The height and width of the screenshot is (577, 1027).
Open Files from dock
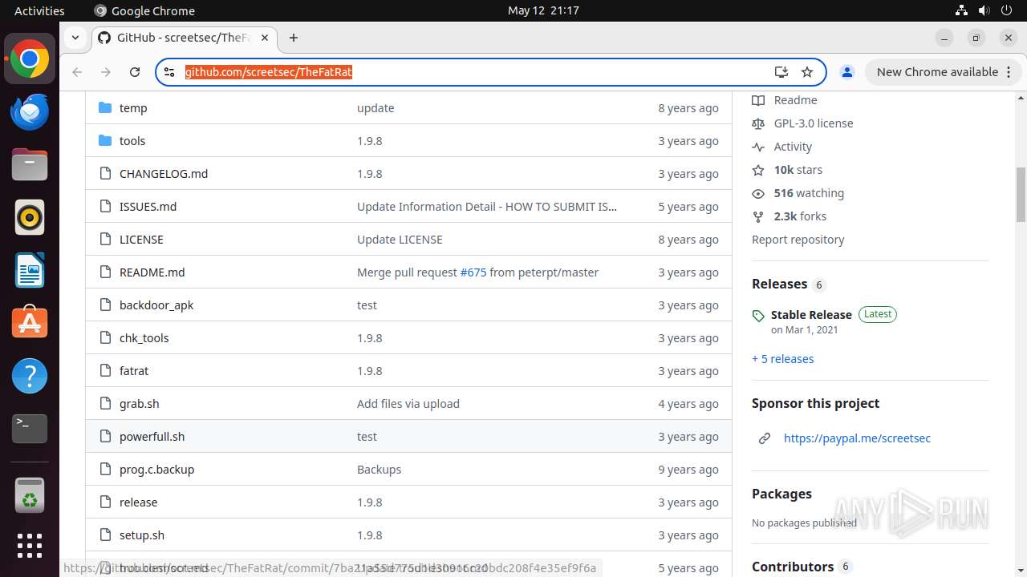click(x=30, y=164)
